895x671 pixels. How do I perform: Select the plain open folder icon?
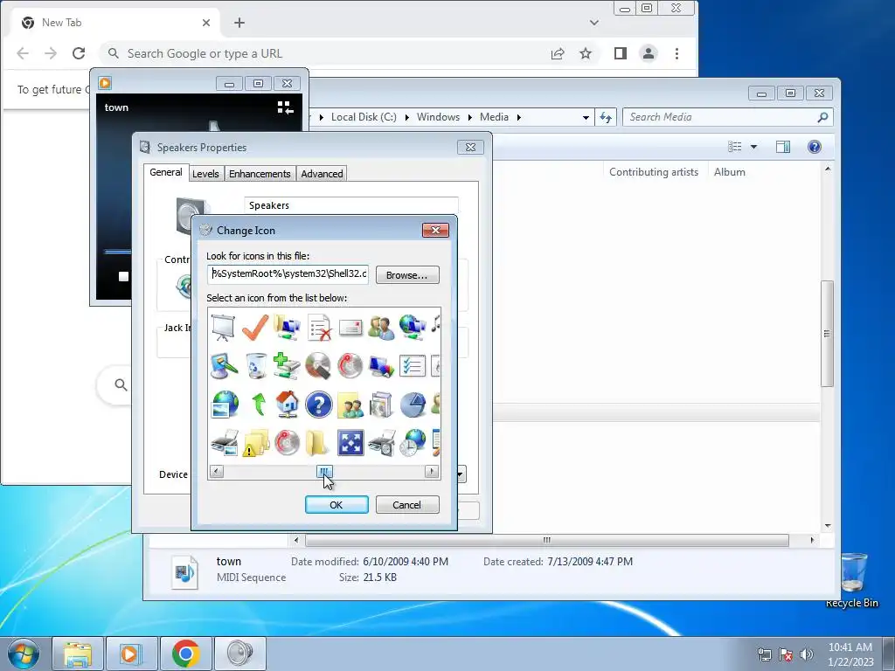(x=316, y=443)
